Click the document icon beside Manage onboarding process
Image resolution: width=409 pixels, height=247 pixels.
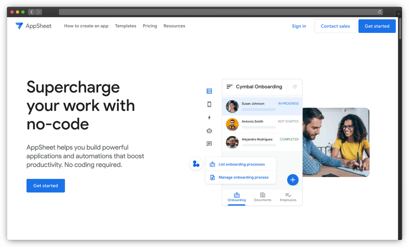pyautogui.click(x=212, y=177)
